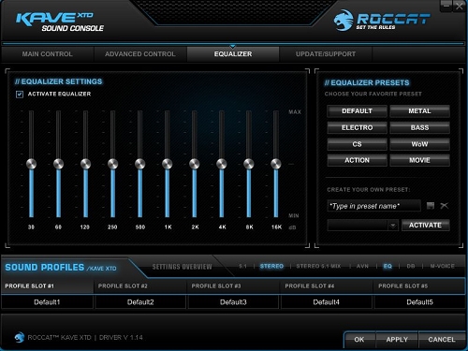Click the 16K slider knob
The height and width of the screenshot is (351, 468).
click(x=276, y=164)
